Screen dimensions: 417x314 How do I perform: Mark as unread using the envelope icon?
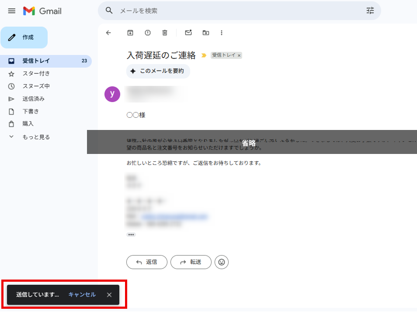pyautogui.click(x=188, y=33)
